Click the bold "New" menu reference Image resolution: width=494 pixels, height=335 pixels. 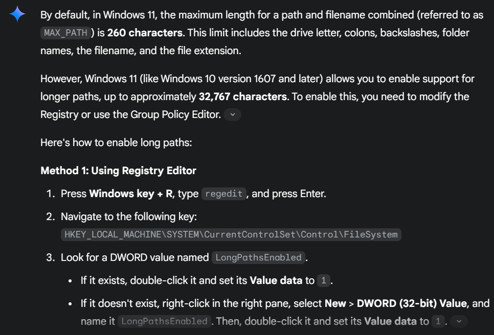(x=335, y=303)
